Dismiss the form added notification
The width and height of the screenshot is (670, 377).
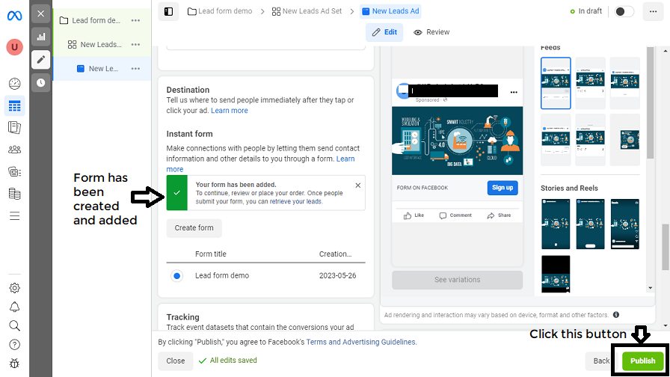(x=357, y=185)
